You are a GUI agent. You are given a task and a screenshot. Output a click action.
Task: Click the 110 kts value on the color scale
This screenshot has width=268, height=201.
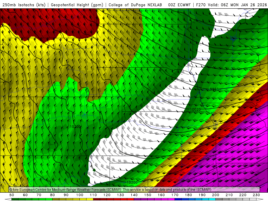click(x=93, y=195)
